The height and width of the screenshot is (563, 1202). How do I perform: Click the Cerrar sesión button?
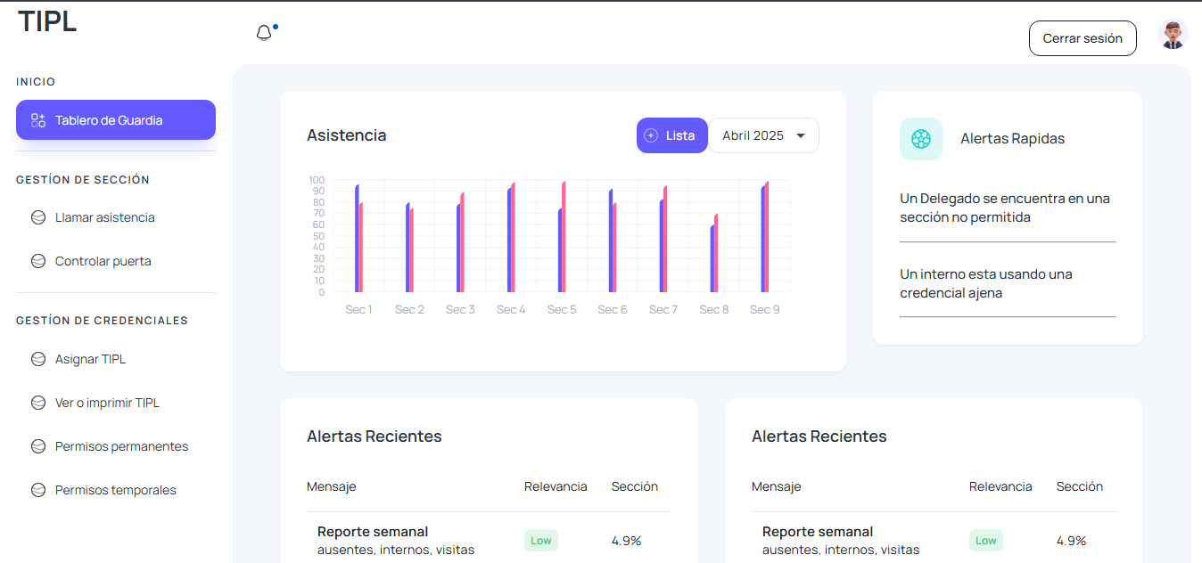pos(1083,38)
